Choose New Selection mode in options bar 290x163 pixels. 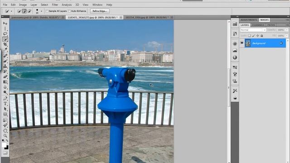click(x=19, y=11)
